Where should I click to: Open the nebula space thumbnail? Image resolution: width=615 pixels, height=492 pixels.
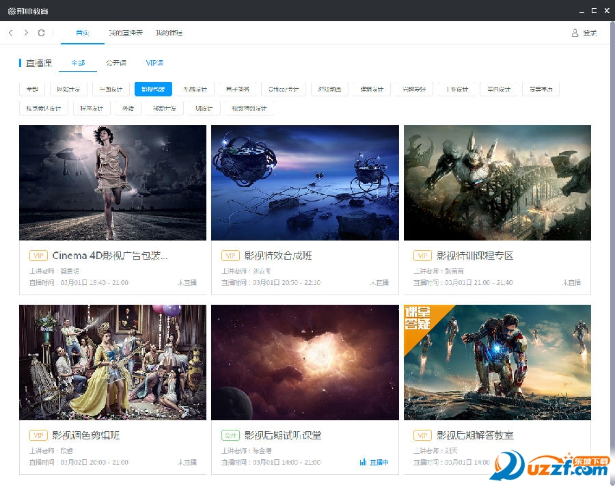[x=305, y=362]
